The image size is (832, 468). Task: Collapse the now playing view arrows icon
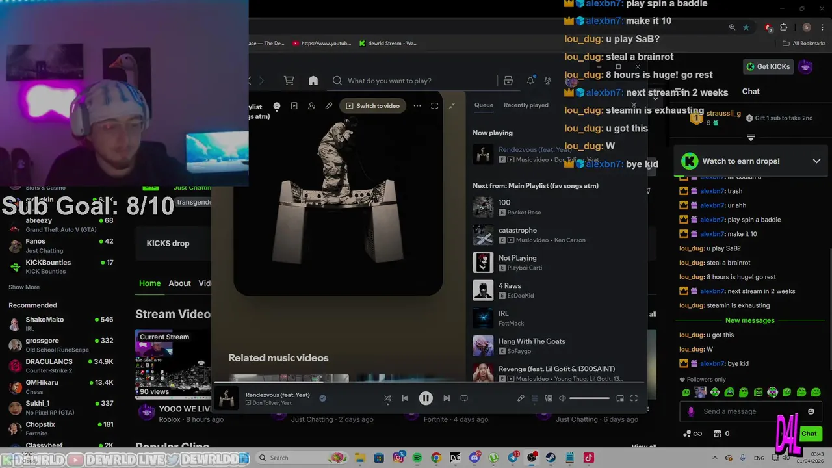(x=452, y=105)
